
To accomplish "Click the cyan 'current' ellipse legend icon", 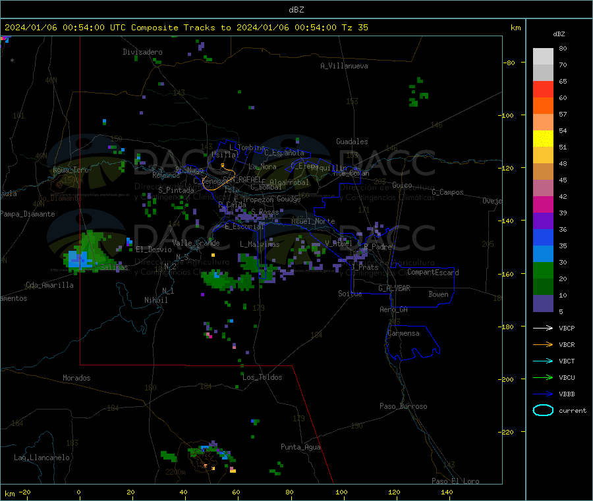I will 543,410.
